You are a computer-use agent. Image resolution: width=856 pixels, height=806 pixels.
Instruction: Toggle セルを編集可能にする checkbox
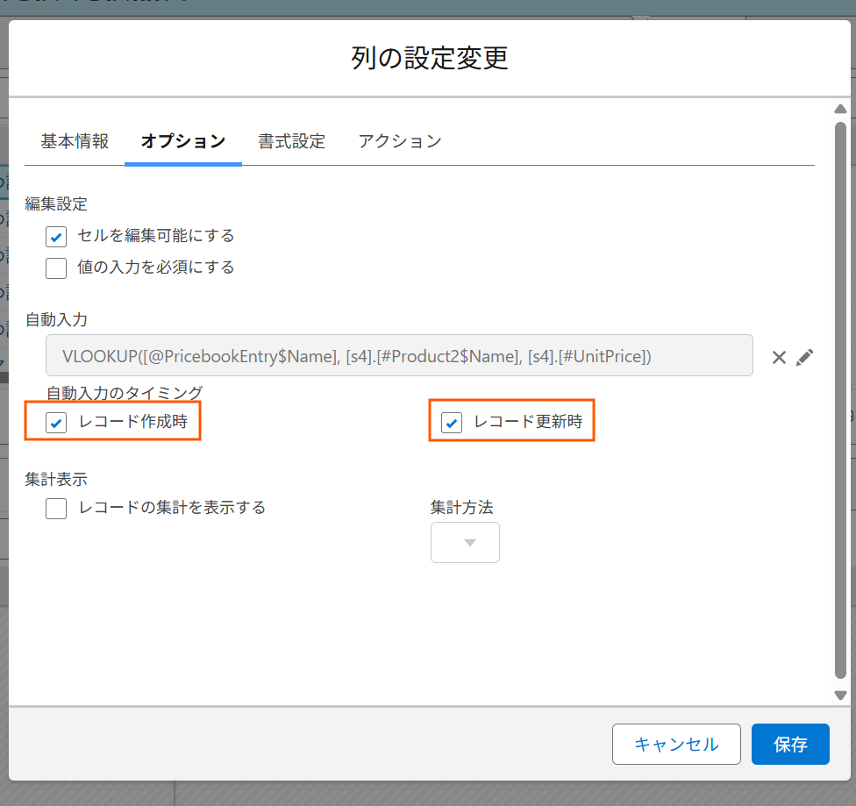56,237
